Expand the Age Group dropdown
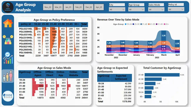 pos(136,9)
